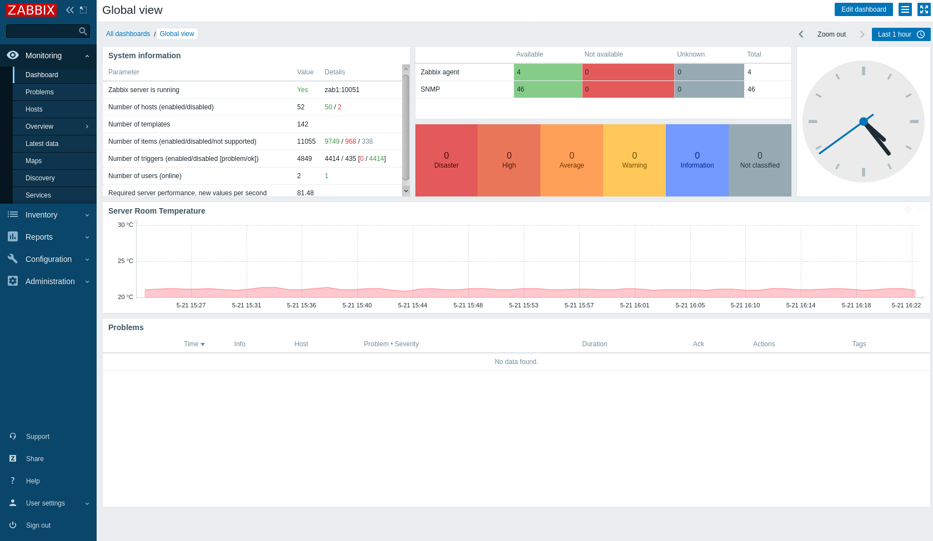The height and width of the screenshot is (541, 933).
Task: Click the System information scrollbar thumb
Action: click(406, 128)
